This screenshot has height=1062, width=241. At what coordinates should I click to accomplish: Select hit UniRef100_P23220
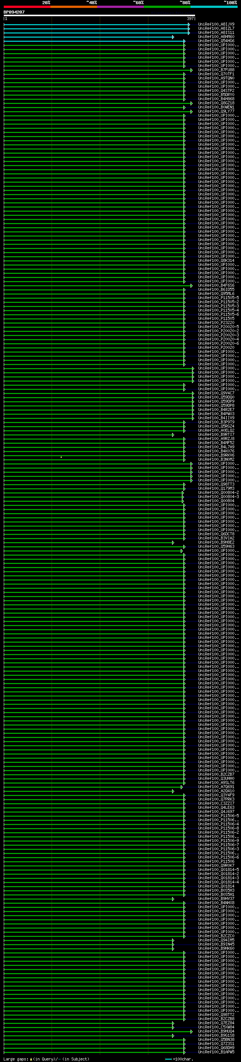tap(216, 322)
